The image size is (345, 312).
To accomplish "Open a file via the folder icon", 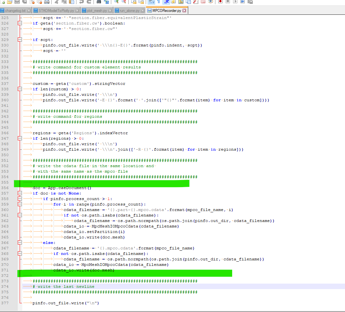I will click(10, 2).
